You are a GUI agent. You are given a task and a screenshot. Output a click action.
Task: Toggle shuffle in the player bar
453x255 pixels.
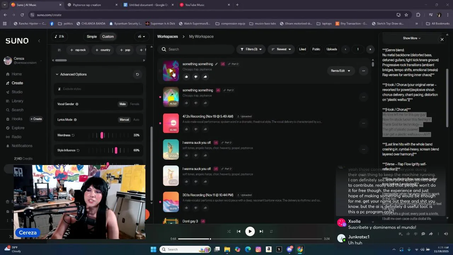pos(229,231)
